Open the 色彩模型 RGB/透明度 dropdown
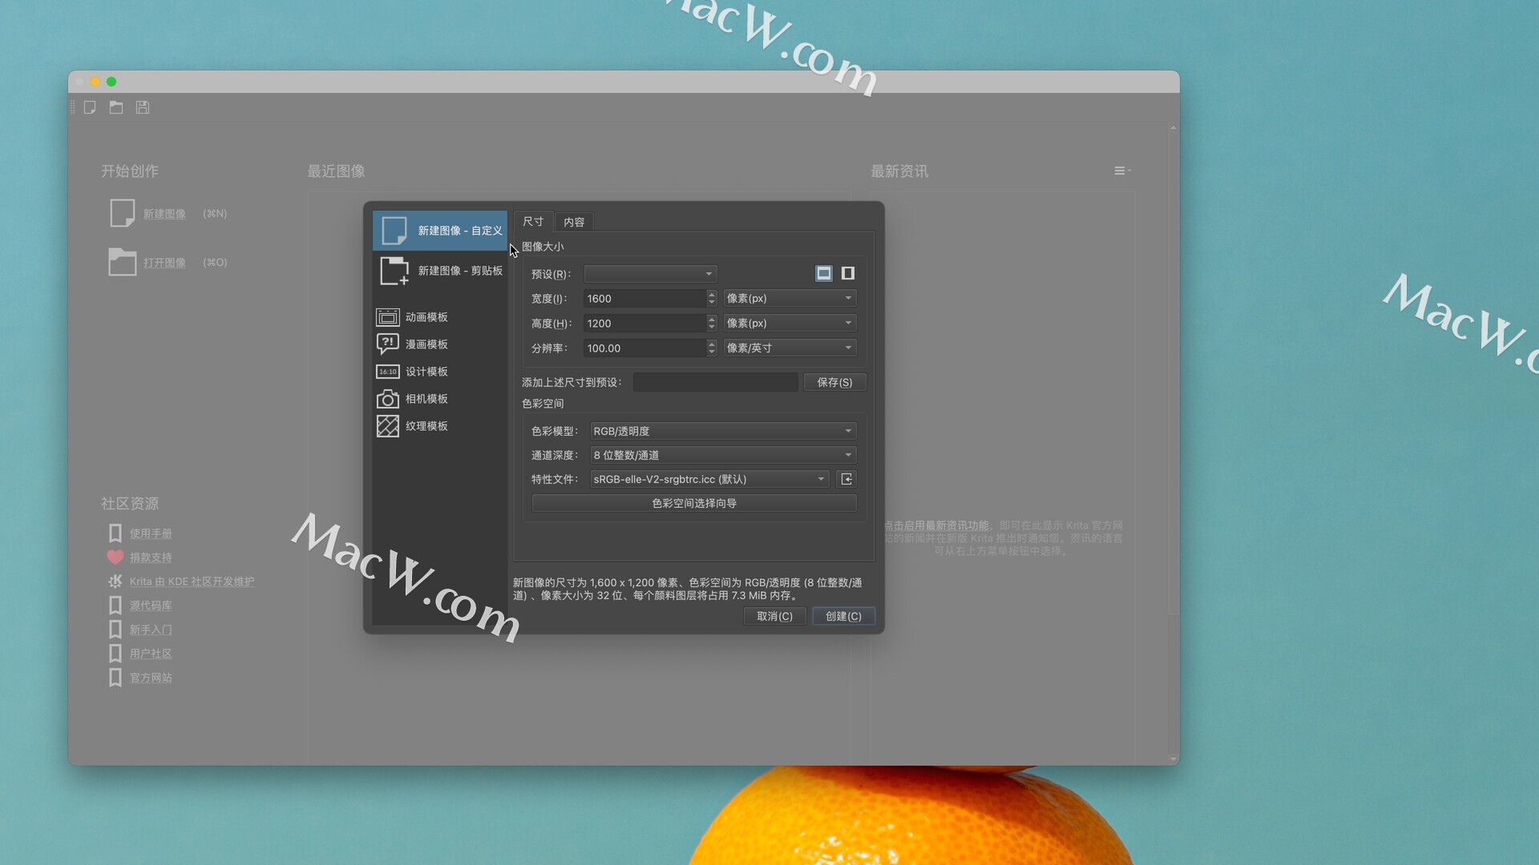The width and height of the screenshot is (1539, 865). tap(723, 431)
